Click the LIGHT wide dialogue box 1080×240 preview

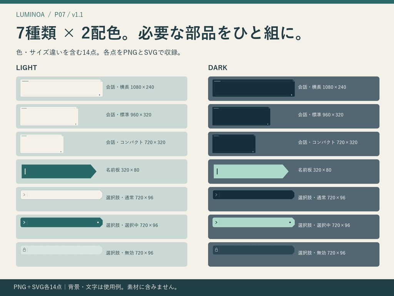[x=62, y=88]
